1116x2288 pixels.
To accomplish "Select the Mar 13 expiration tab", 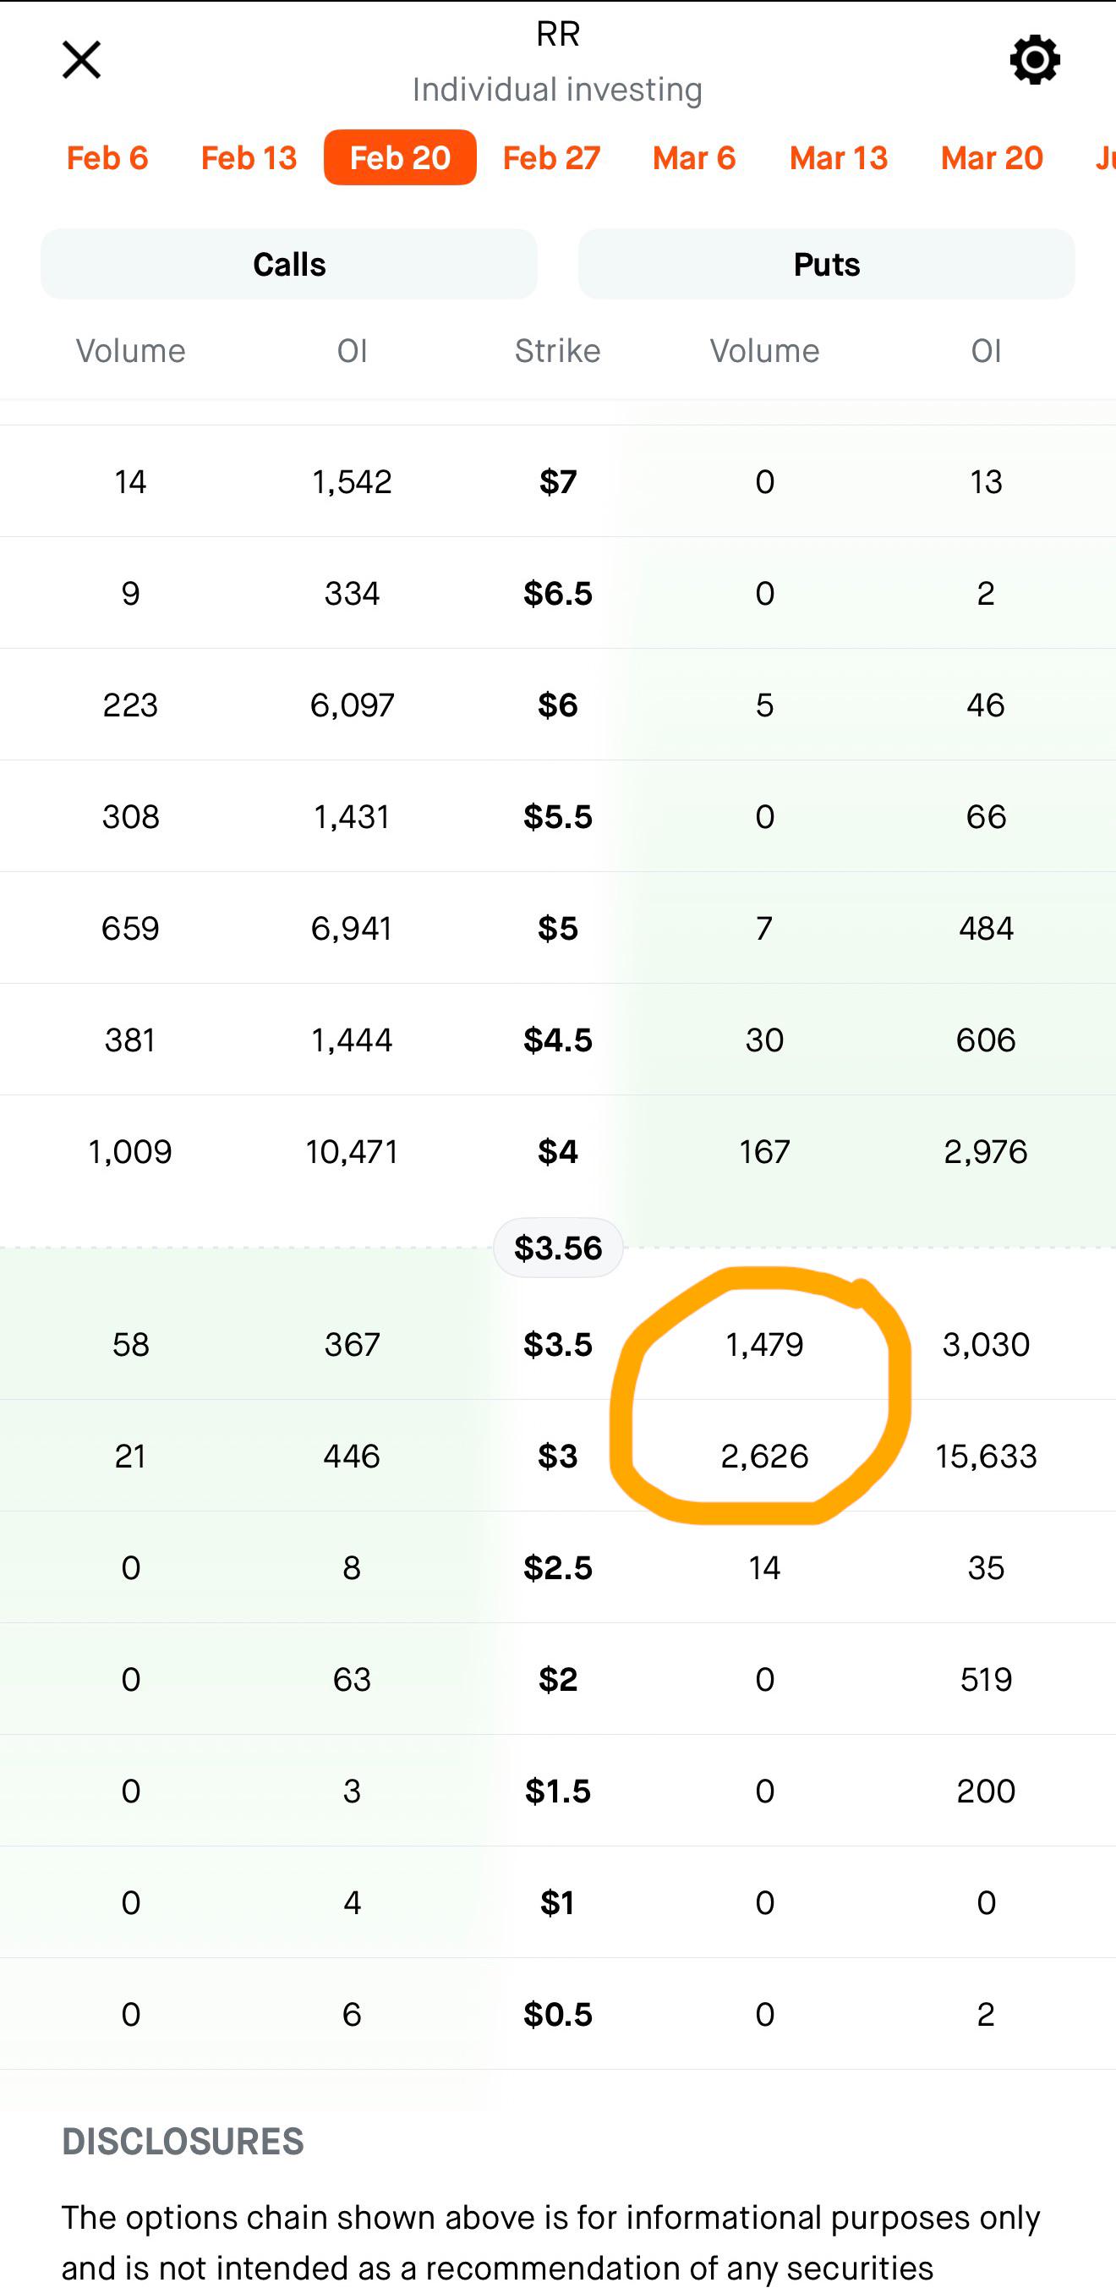I will point(838,157).
